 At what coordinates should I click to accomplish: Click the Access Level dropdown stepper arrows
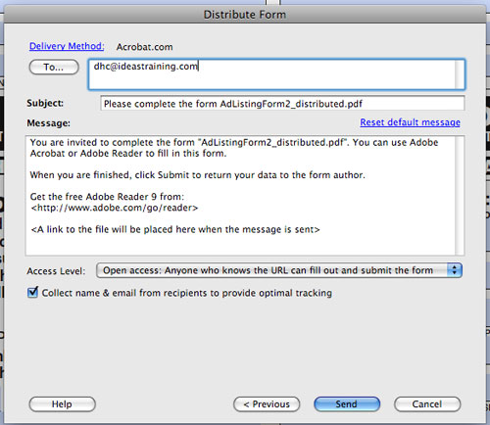click(454, 270)
